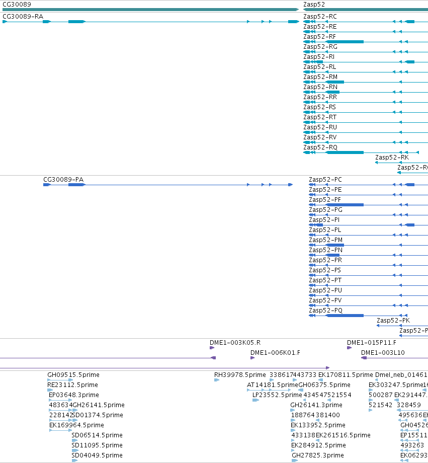Screen dimensions: 428x463
Task: Open the Zasp52-PV protein label
Action: [325, 300]
